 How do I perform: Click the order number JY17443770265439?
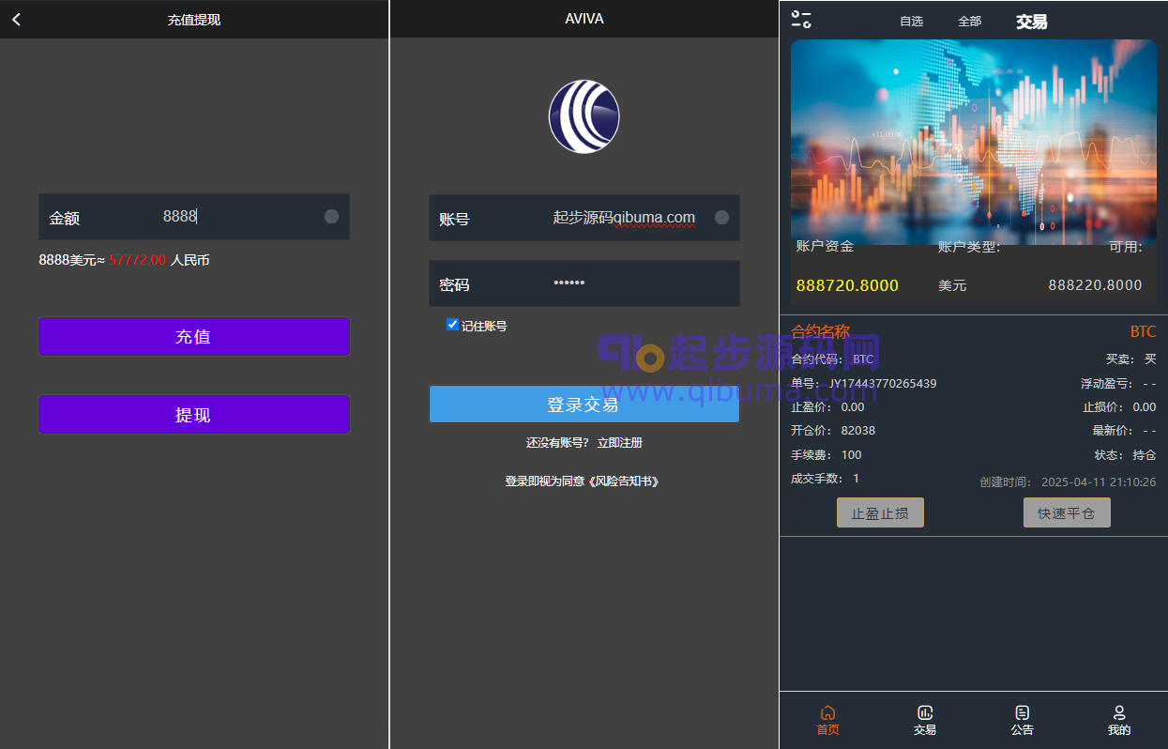tap(882, 384)
